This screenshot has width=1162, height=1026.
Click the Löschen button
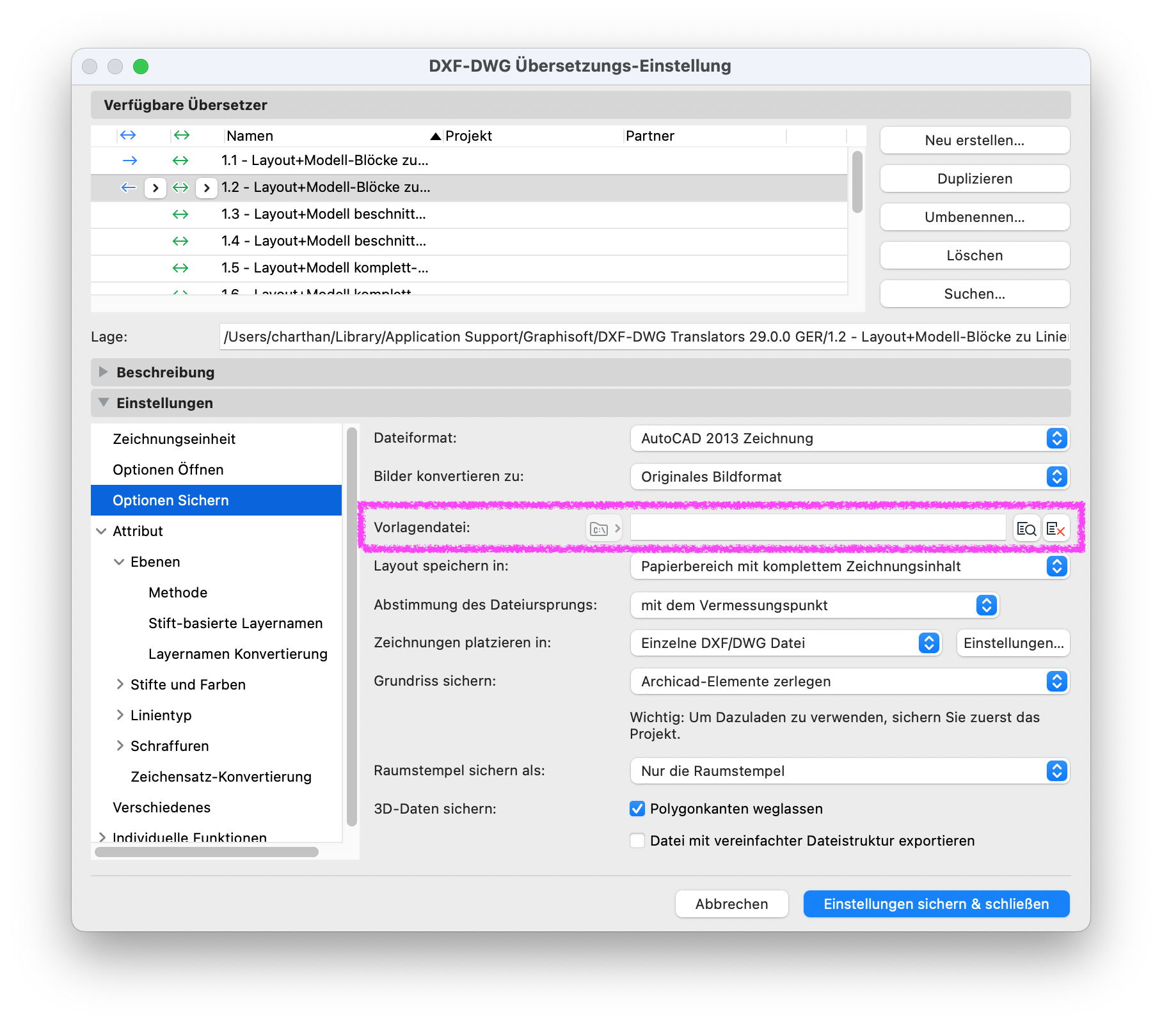pyautogui.click(x=975, y=255)
